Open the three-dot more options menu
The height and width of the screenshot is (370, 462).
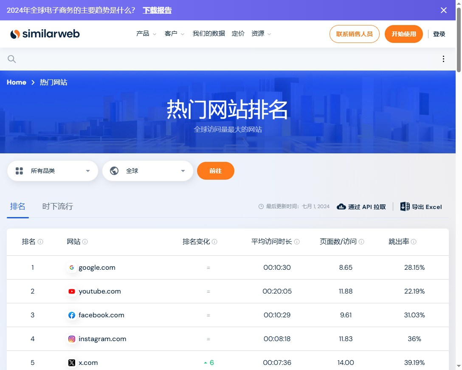(443, 59)
